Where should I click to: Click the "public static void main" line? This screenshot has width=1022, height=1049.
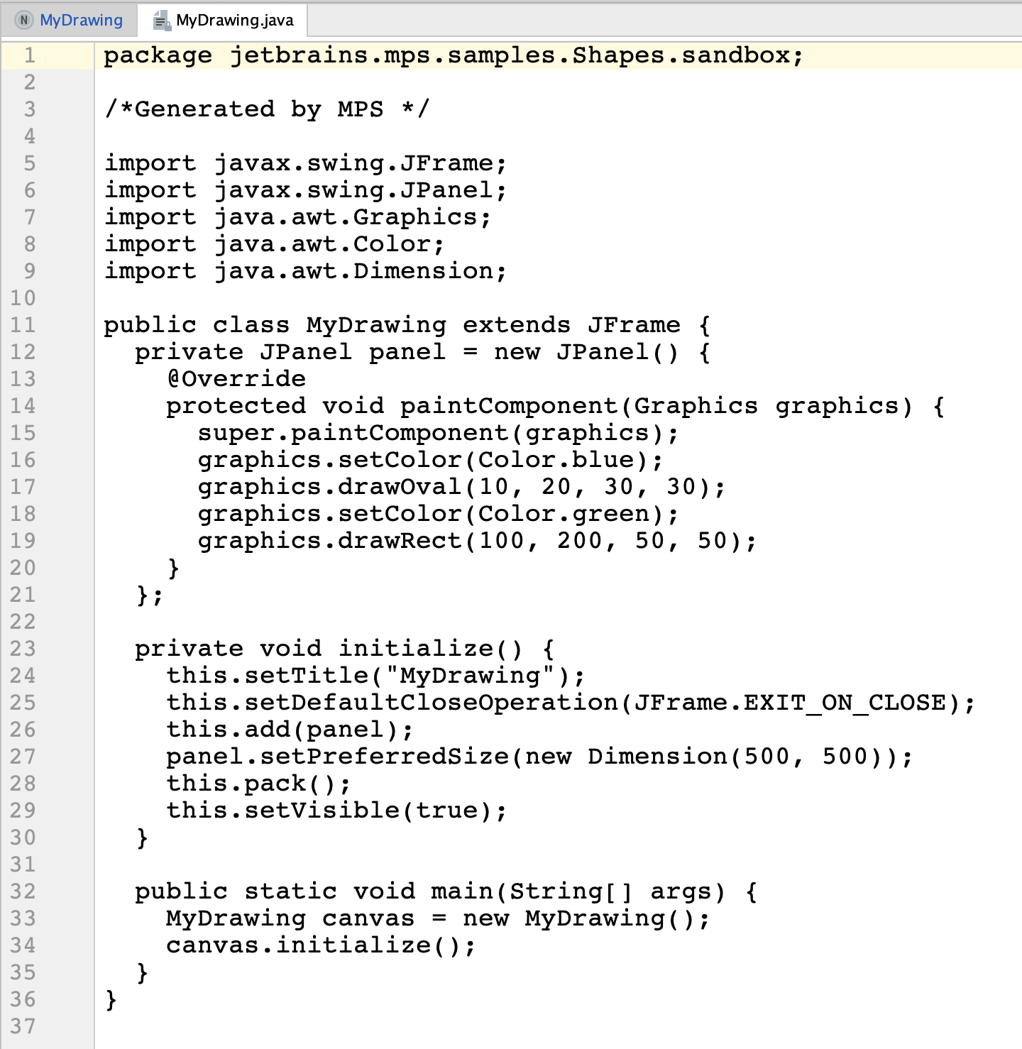click(446, 891)
